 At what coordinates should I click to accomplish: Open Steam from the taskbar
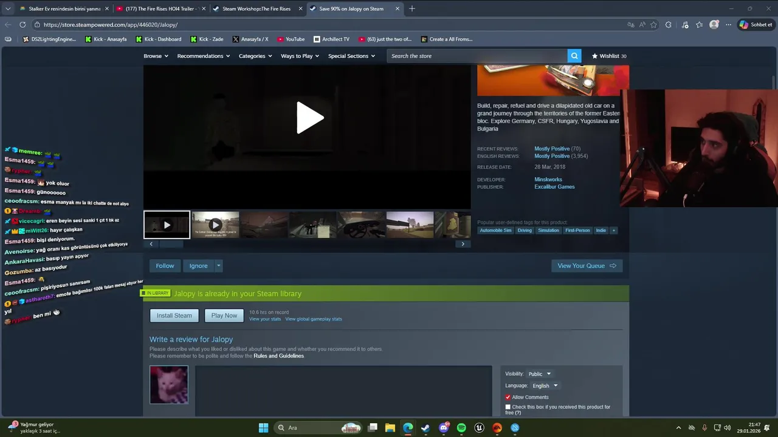click(x=425, y=428)
